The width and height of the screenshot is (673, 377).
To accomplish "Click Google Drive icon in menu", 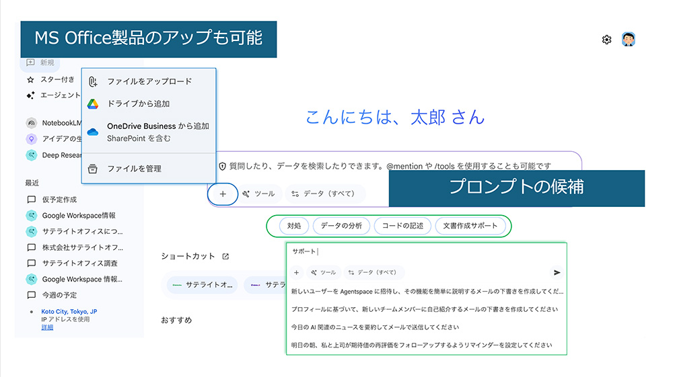I will [93, 103].
